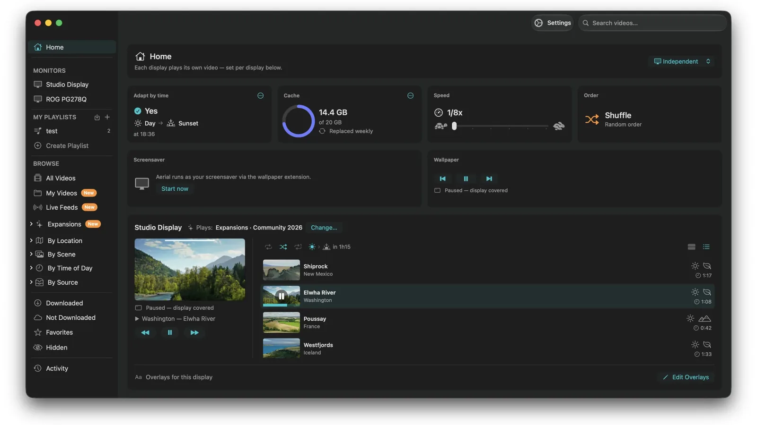Pause wallpaper playback in Wallpaper card

point(466,179)
